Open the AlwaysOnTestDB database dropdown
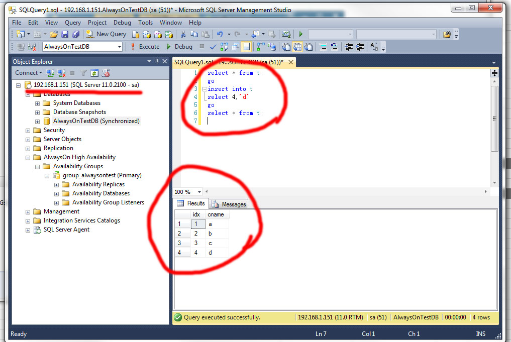 119,46
